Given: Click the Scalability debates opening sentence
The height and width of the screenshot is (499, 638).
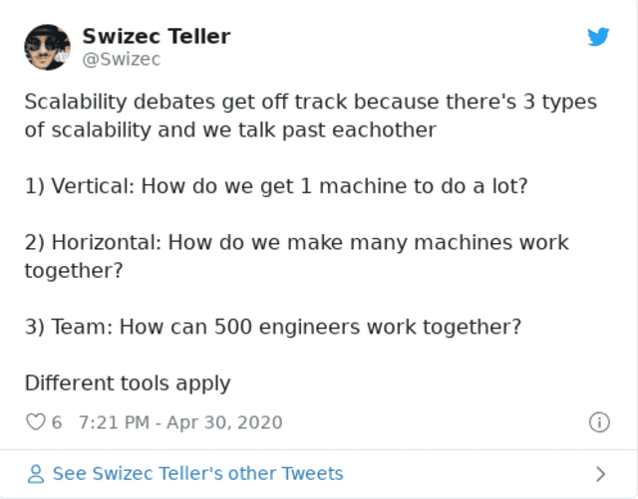Looking at the screenshot, I should (310, 116).
